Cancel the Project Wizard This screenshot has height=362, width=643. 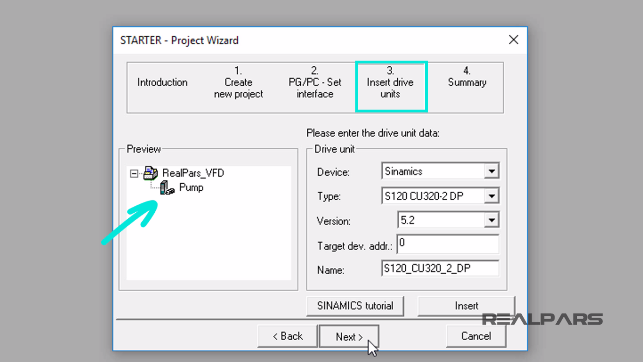click(476, 336)
